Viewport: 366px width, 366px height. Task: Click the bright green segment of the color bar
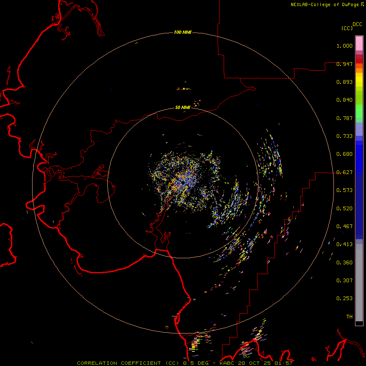[x=359, y=111]
